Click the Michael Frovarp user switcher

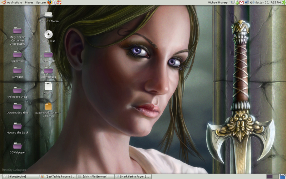[x=218, y=3]
